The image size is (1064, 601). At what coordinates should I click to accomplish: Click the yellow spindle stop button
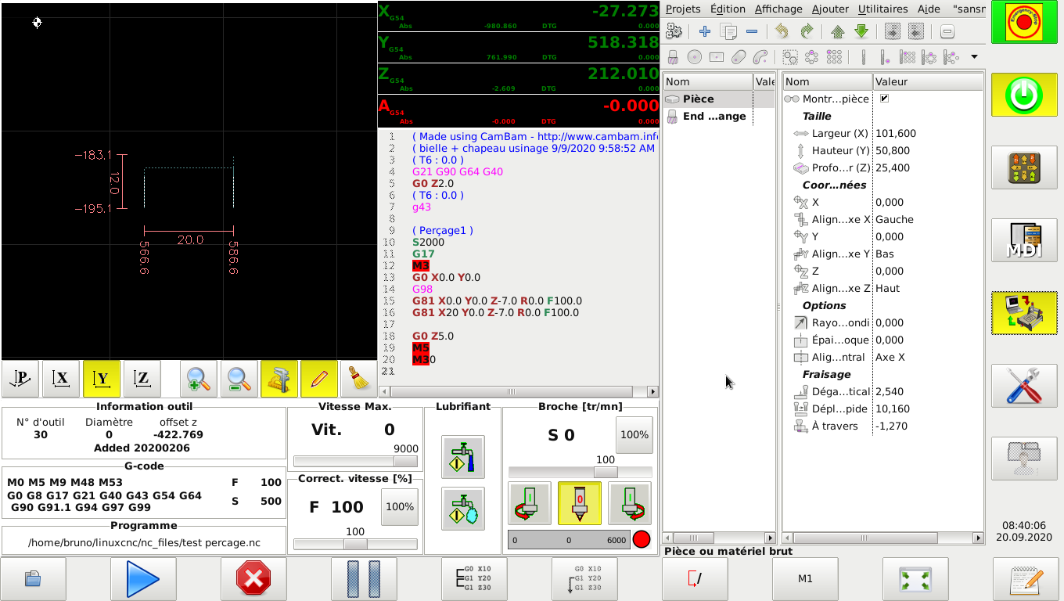pos(579,503)
